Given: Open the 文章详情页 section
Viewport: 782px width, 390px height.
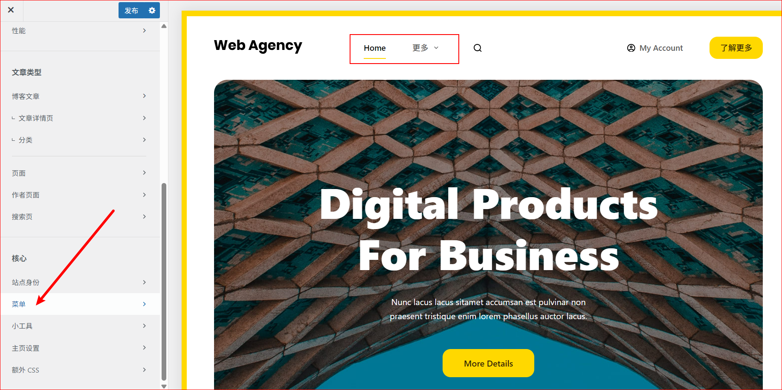Looking at the screenshot, I should click(80, 118).
